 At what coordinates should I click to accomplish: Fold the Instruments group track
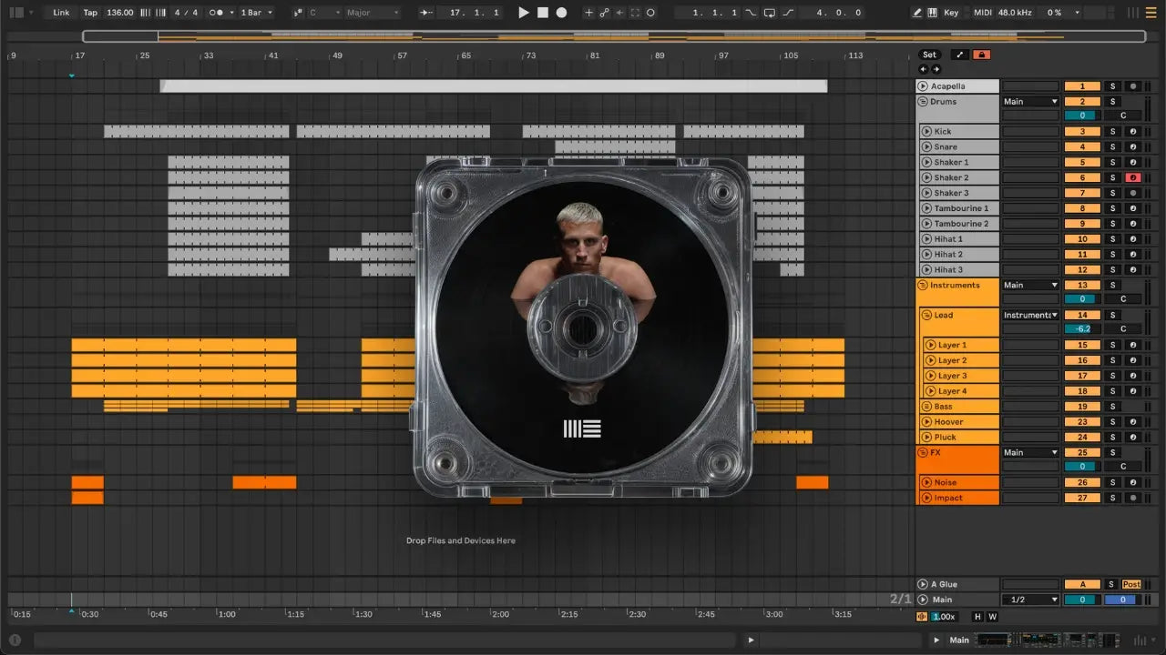(x=923, y=286)
